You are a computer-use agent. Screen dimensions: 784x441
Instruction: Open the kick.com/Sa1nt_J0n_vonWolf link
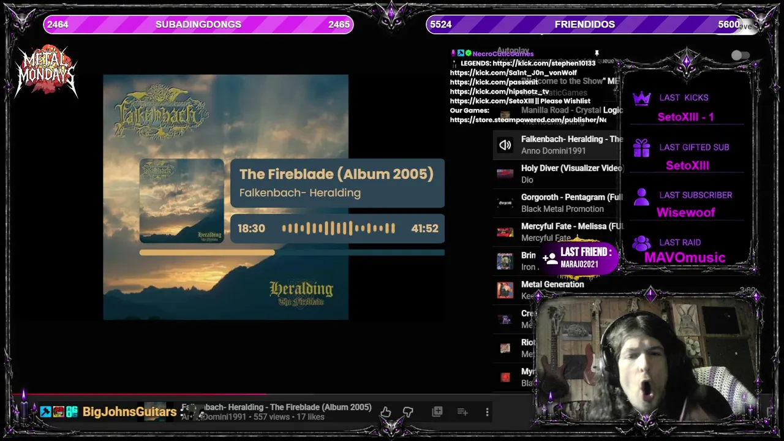pos(513,72)
